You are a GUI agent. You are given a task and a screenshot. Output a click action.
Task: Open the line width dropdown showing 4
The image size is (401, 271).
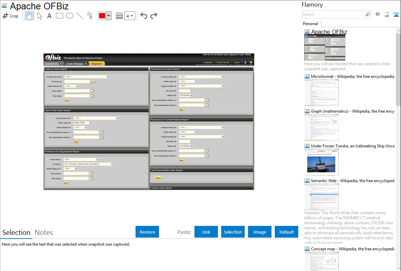tap(130, 16)
